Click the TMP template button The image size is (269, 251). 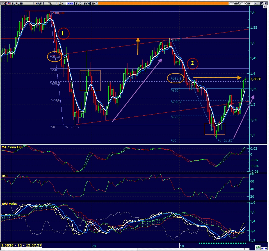pos(95,3)
